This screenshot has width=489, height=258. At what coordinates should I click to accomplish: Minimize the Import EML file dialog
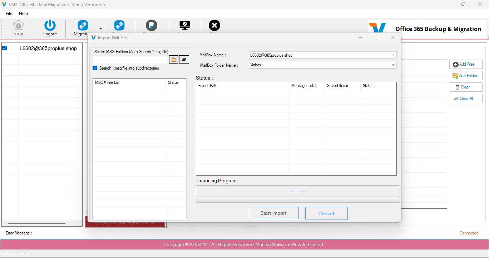(360, 37)
